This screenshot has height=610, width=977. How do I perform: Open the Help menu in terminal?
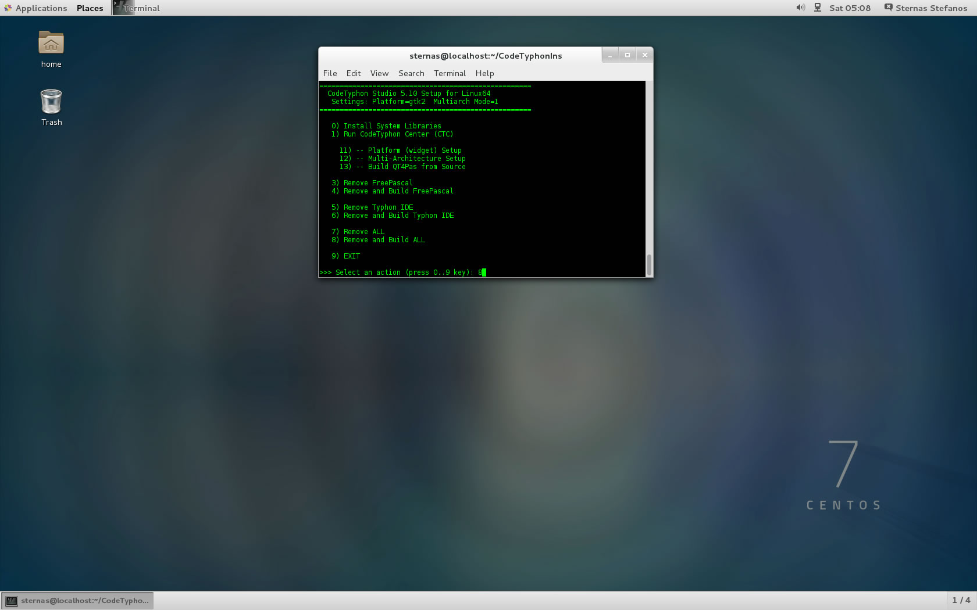484,73
